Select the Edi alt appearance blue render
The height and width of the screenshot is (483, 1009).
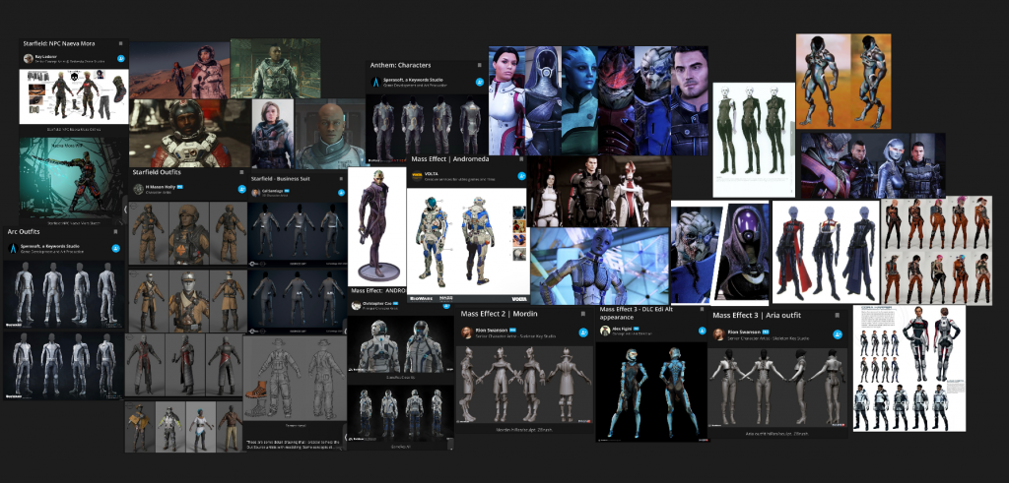[652, 391]
